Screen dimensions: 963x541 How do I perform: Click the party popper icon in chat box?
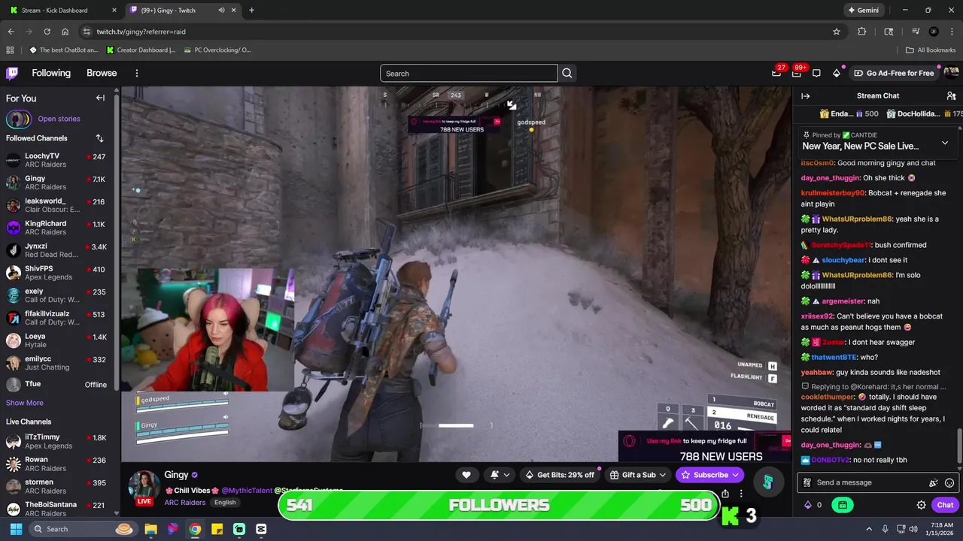click(x=934, y=483)
